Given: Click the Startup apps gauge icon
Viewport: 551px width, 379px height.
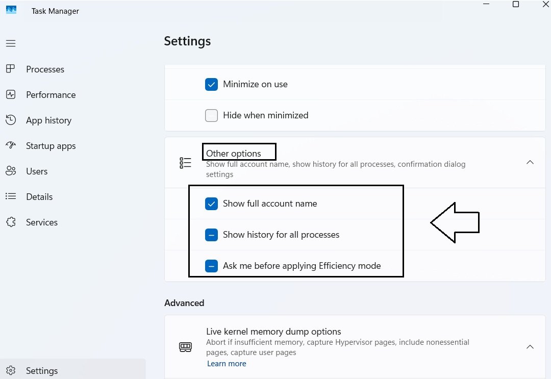Looking at the screenshot, I should [x=11, y=145].
